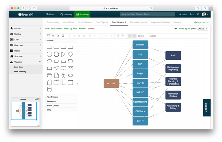Viewport: 222px width, 142px height.
Task: Switch to the CostDrilldown tab
Action: [85, 22]
